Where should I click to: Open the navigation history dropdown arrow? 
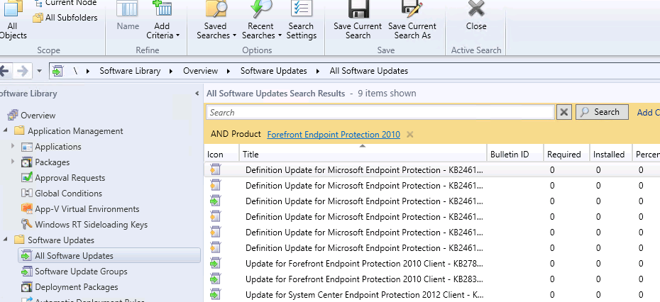40,71
